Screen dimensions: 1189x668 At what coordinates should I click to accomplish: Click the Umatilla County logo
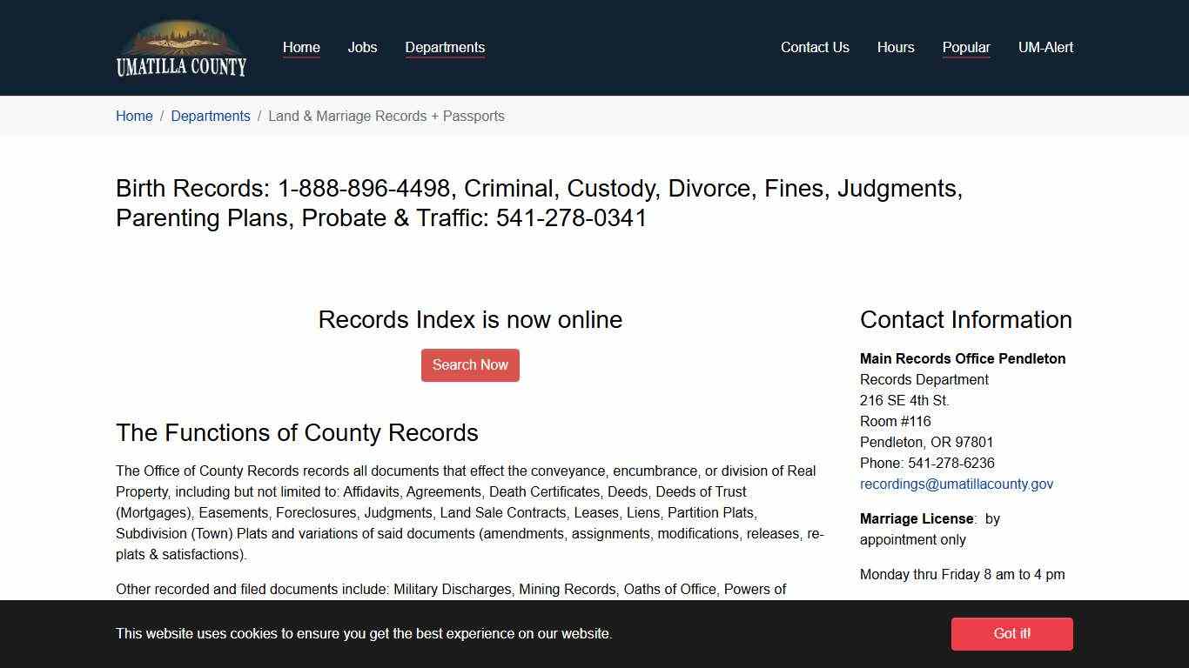click(181, 47)
